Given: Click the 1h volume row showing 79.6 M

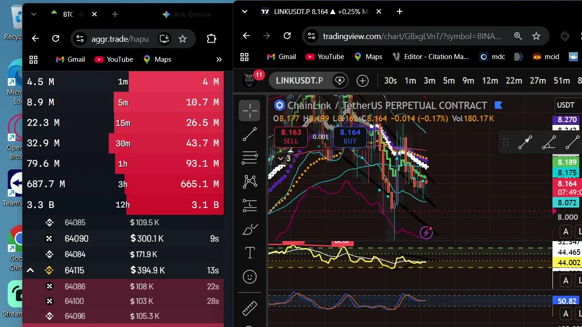Looking at the screenshot, I should pyautogui.click(x=123, y=163).
